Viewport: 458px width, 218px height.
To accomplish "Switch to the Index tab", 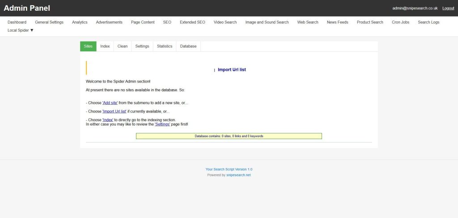I will (x=105, y=46).
